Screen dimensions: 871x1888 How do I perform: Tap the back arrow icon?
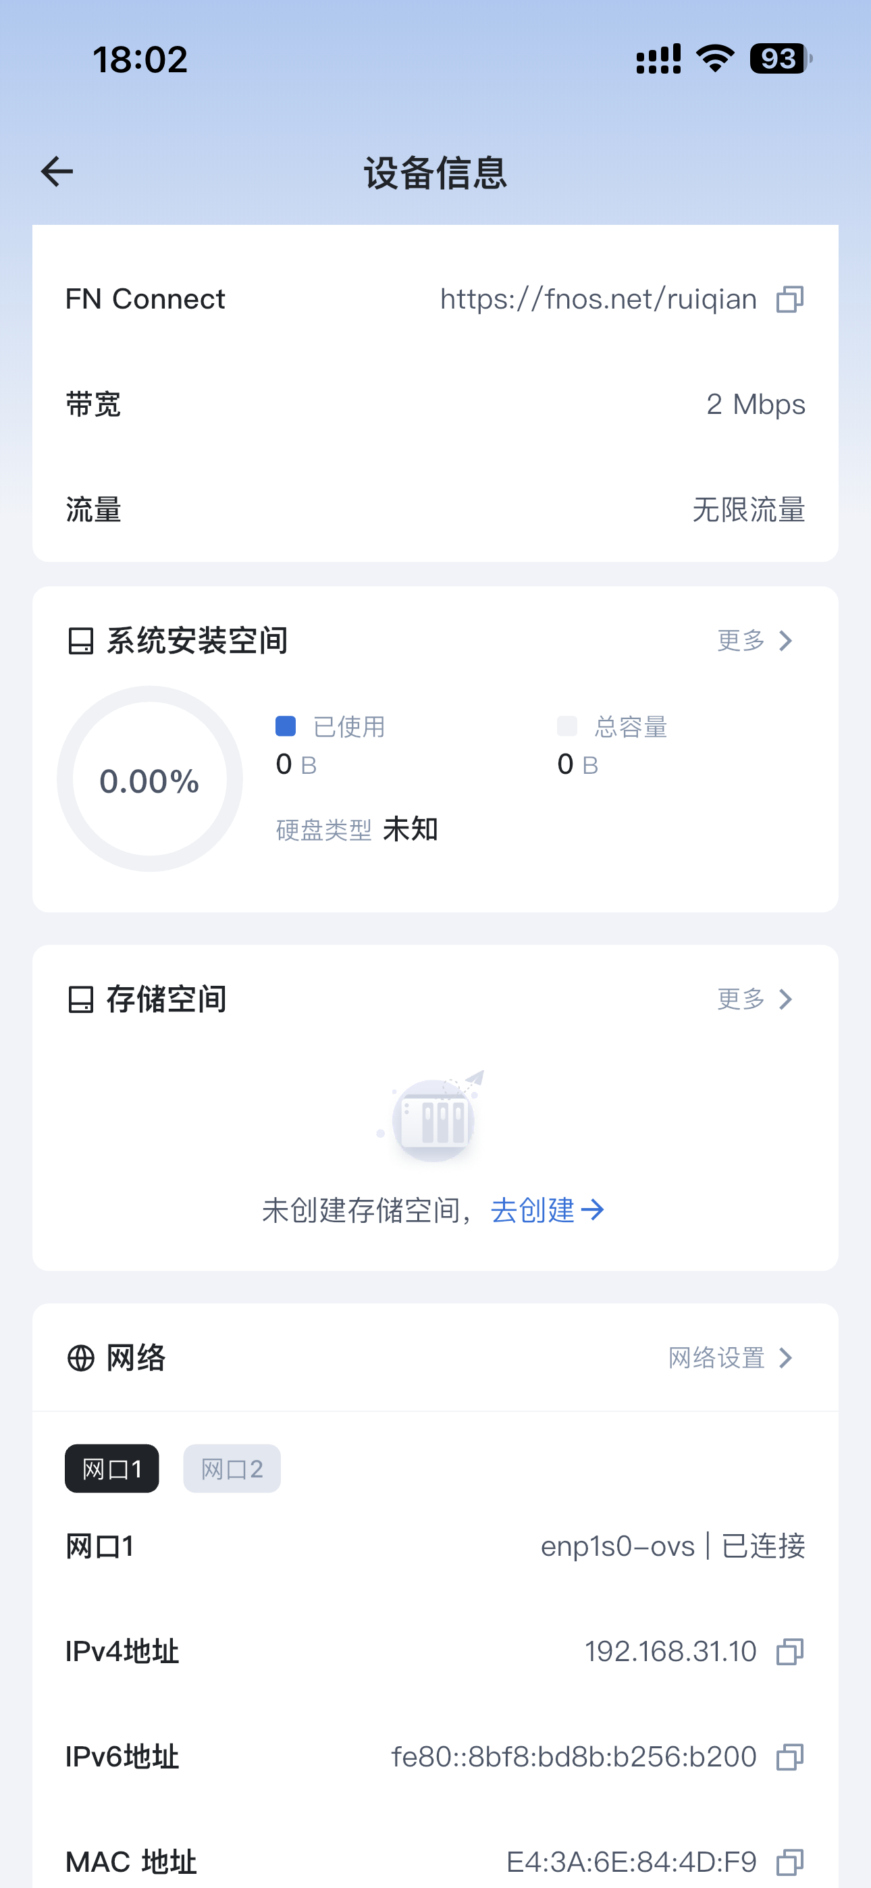point(57,172)
